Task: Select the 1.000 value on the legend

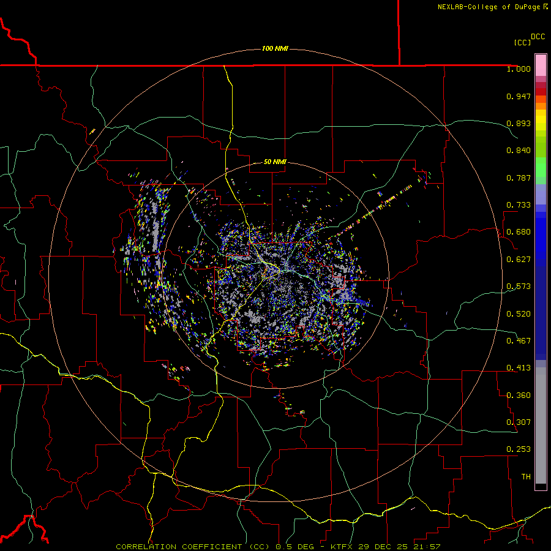Action: click(x=519, y=69)
